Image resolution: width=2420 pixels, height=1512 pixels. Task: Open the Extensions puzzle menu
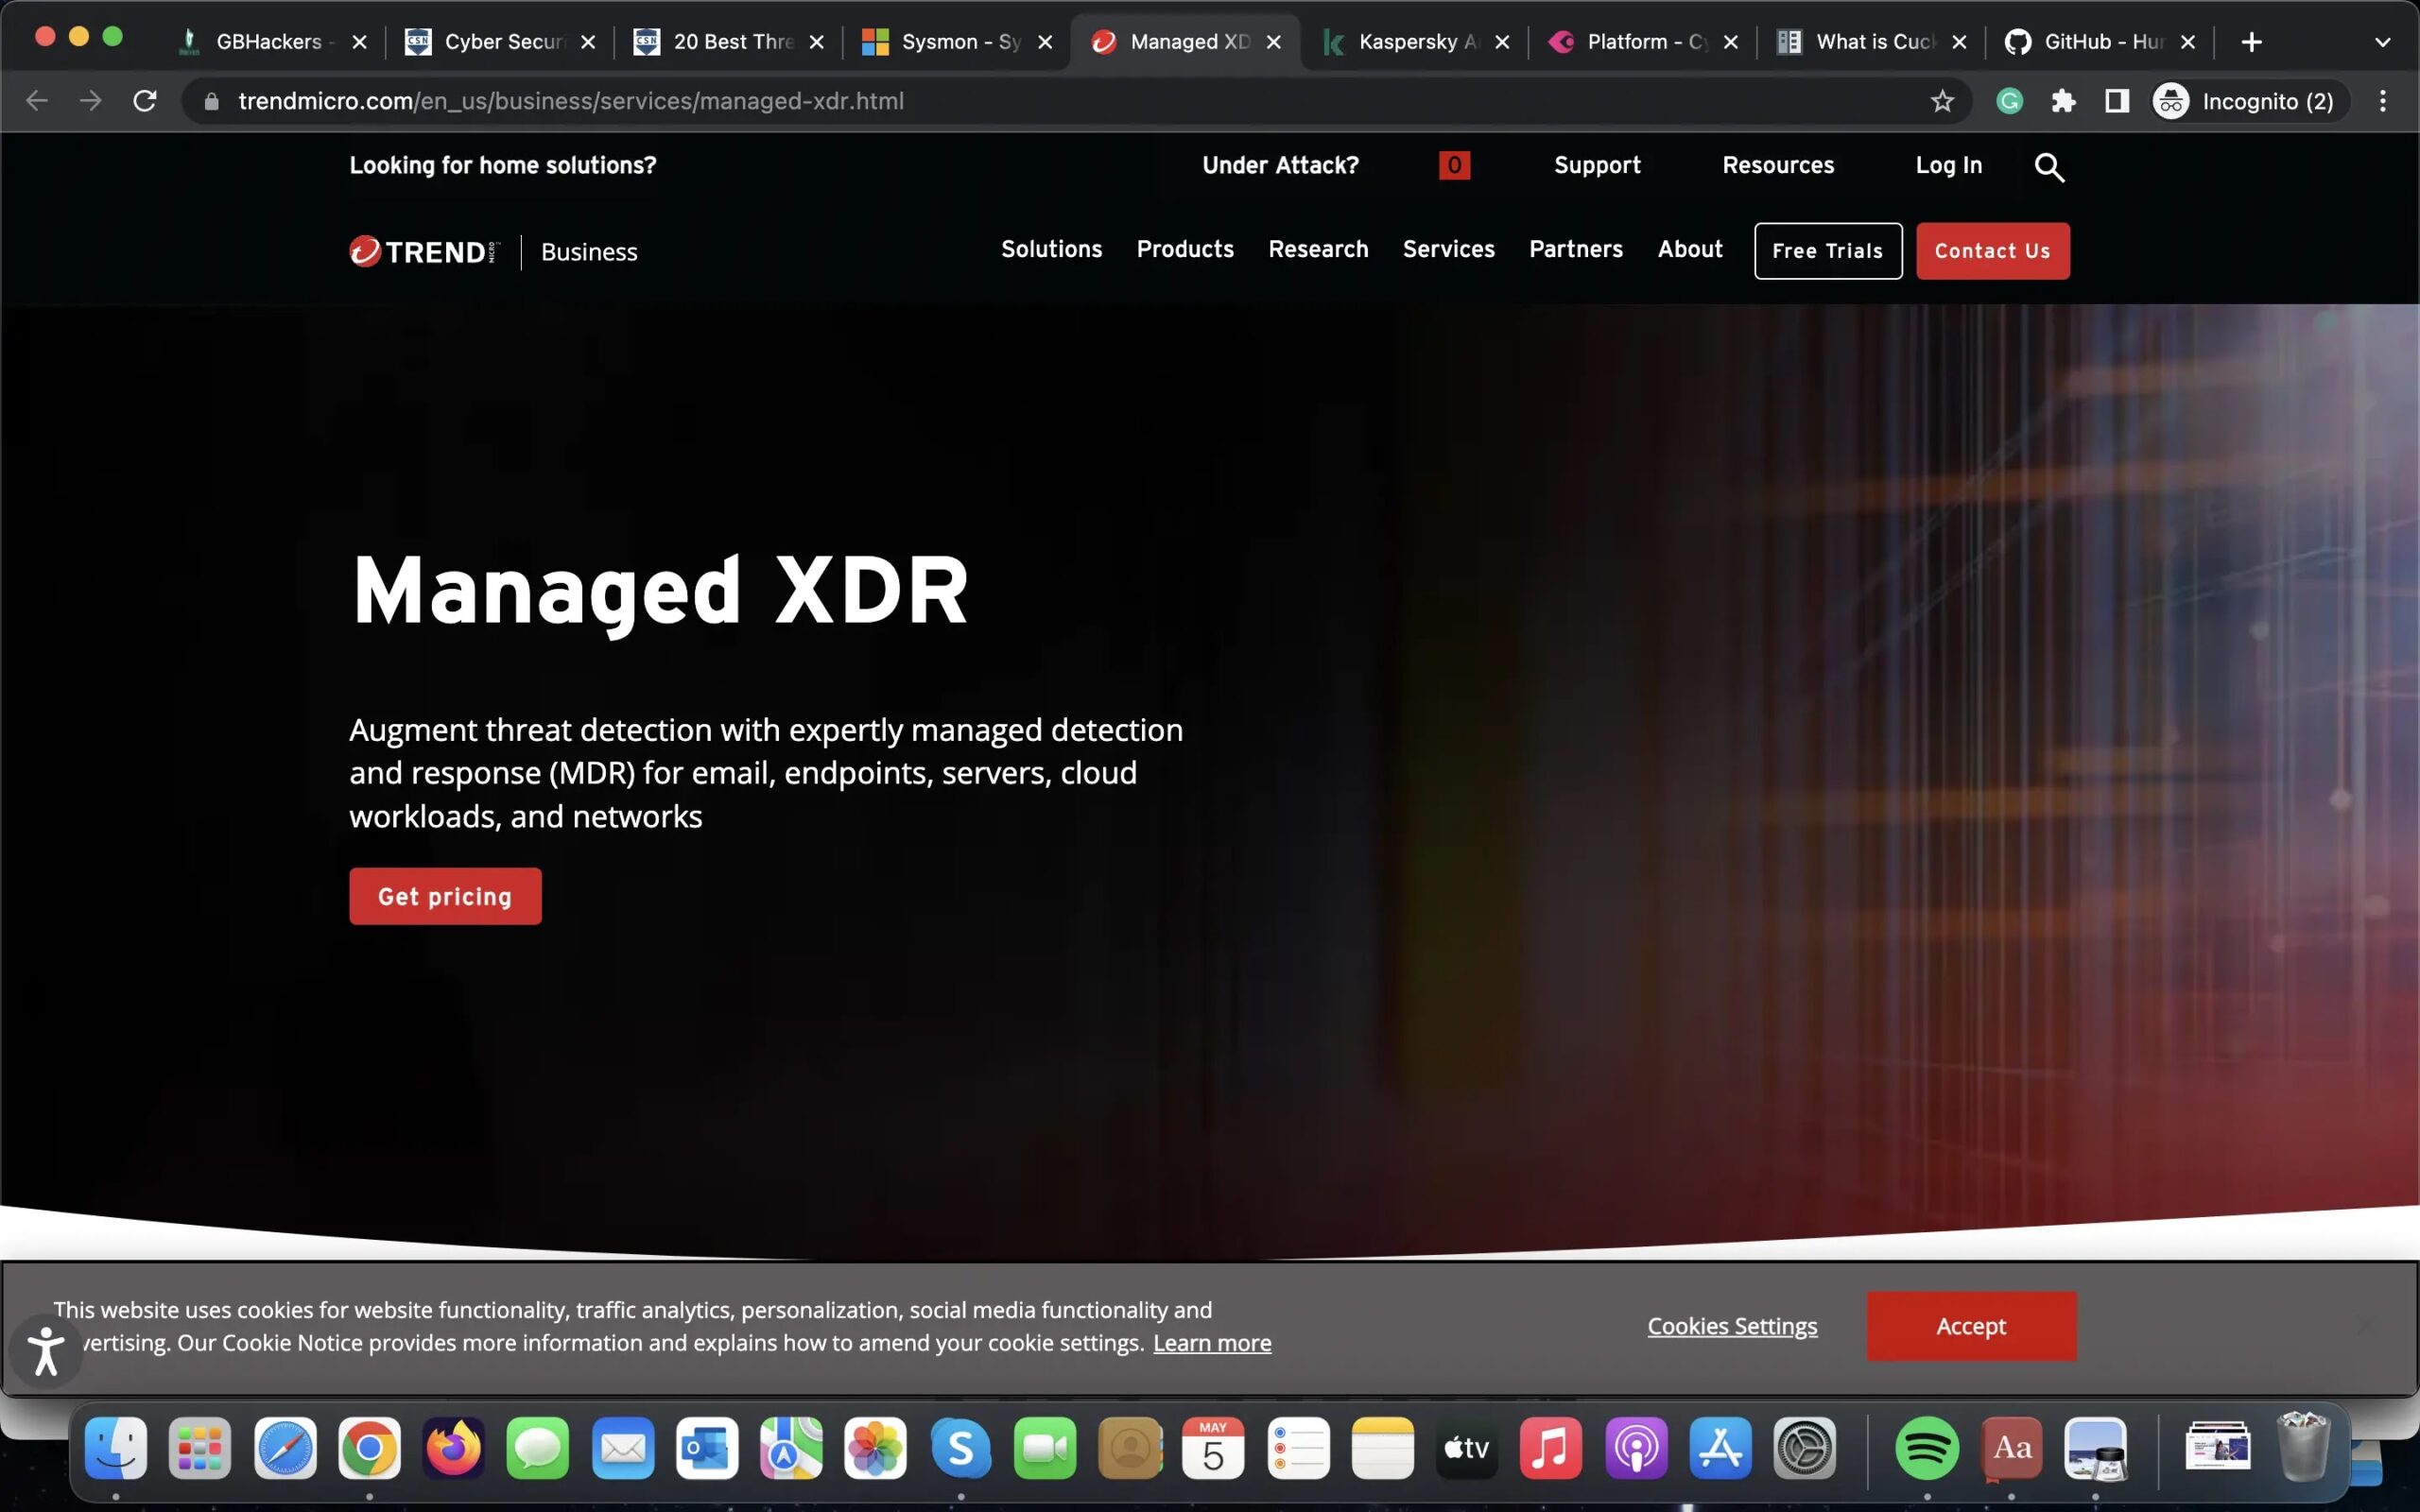[x=2063, y=101]
